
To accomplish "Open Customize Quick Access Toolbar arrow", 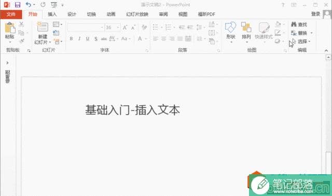I will (62, 5).
